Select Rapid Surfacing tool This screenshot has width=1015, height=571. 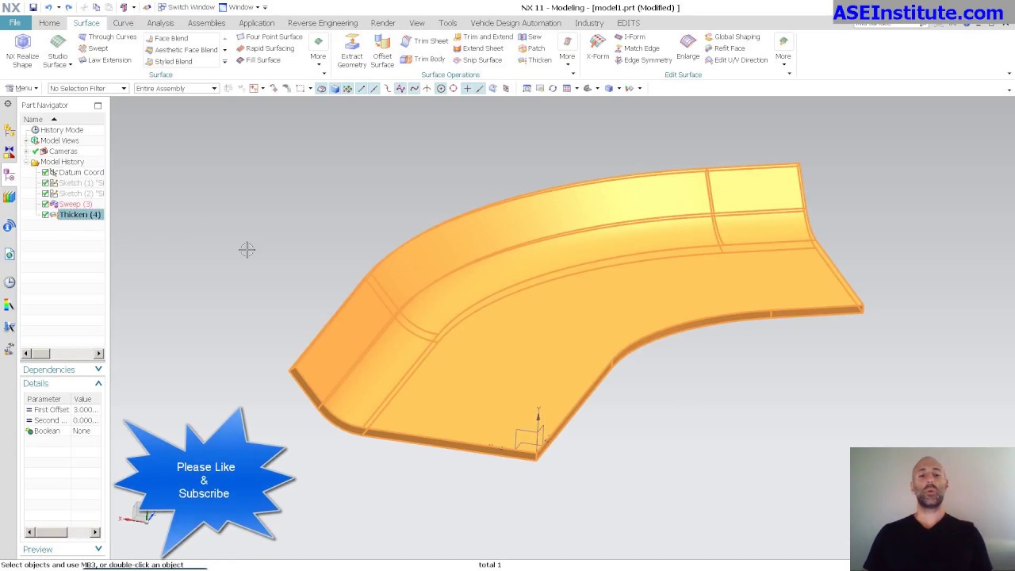pos(265,48)
